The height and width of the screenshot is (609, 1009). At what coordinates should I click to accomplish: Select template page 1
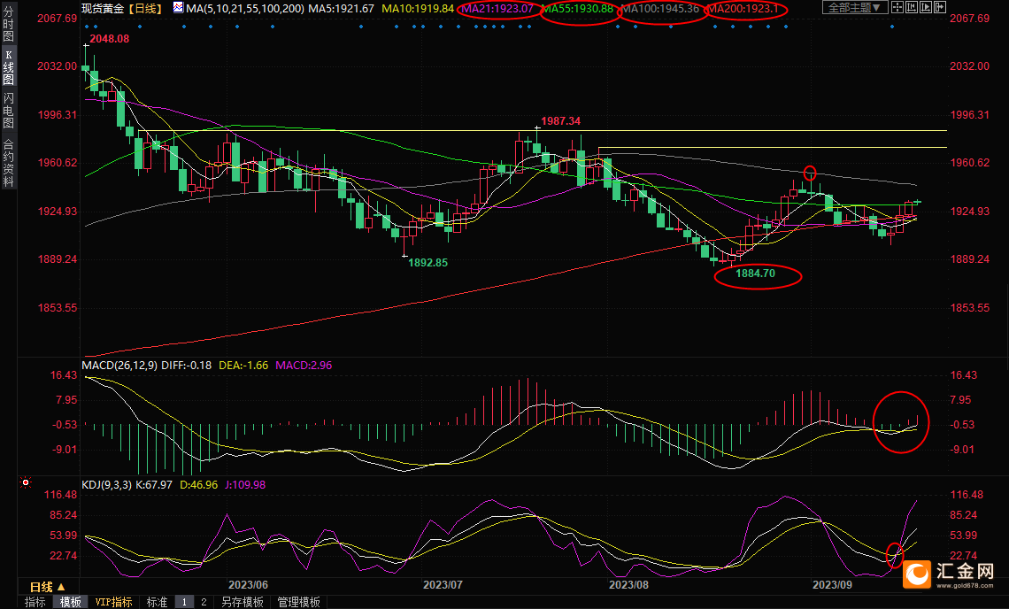click(184, 602)
